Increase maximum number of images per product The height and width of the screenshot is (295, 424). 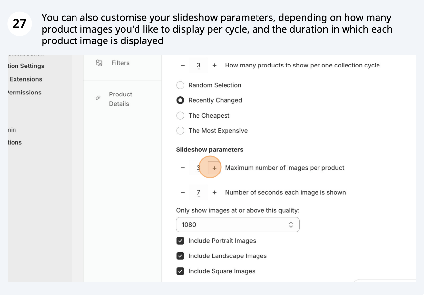214,168
